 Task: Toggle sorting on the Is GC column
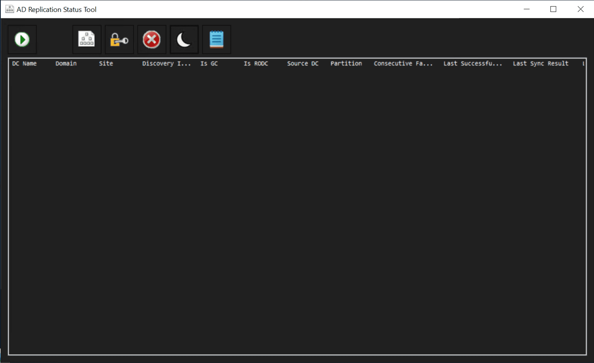pos(209,63)
